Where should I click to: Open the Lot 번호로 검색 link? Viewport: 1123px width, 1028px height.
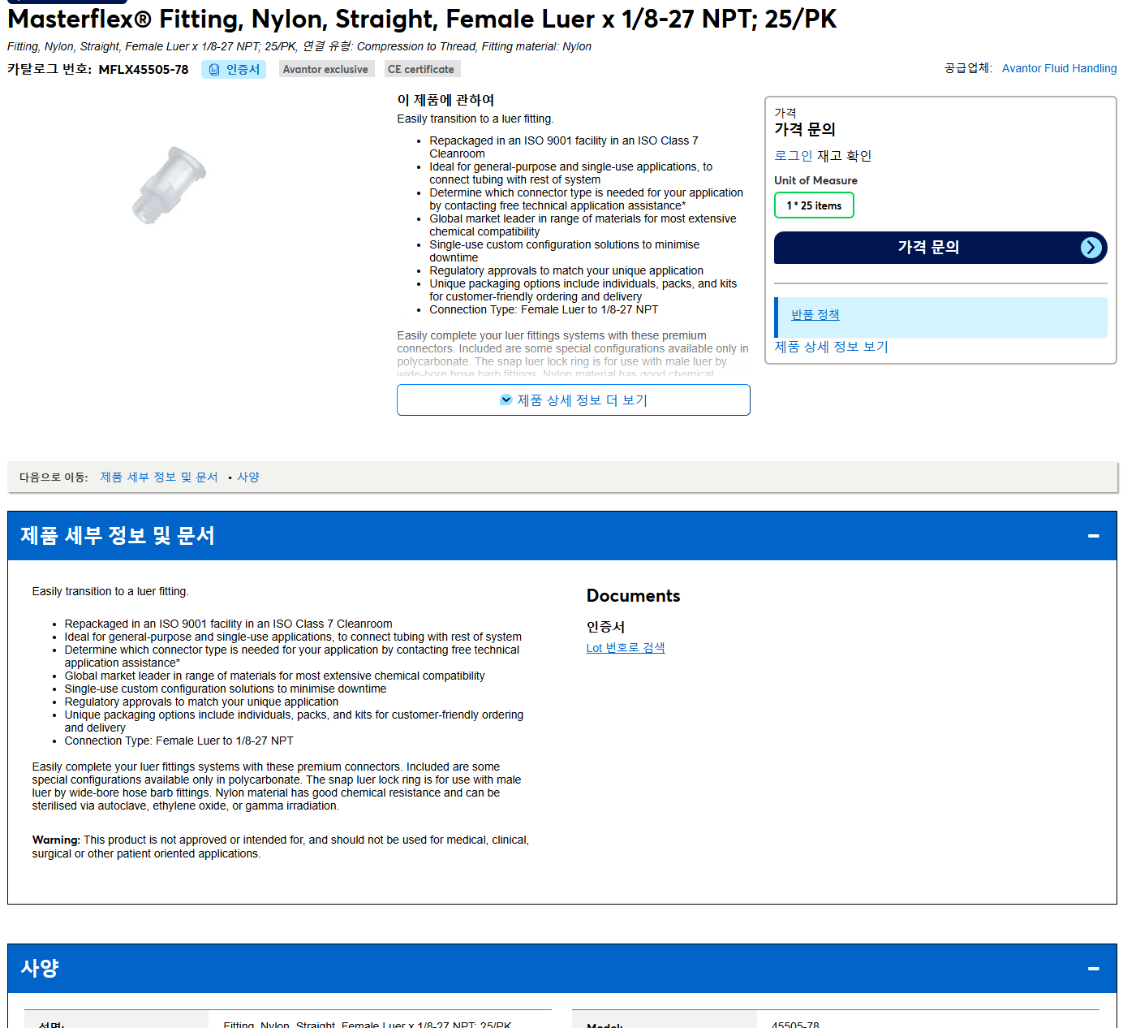coord(626,648)
